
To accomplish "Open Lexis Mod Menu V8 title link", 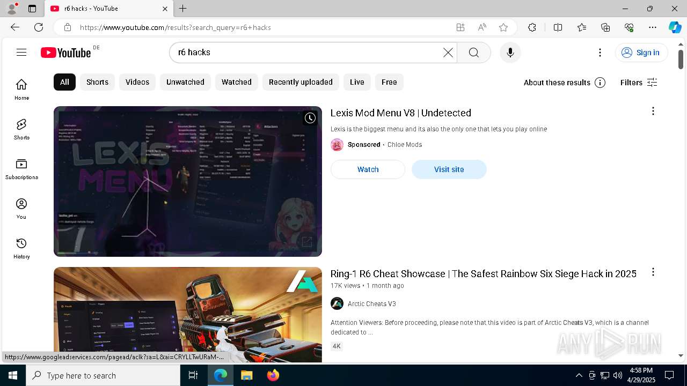I will coord(401,113).
